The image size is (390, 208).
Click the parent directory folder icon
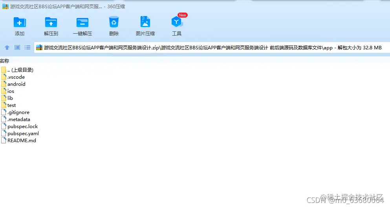click(x=4, y=70)
